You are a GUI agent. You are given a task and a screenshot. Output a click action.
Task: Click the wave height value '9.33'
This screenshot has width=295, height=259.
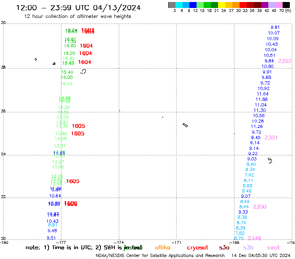coord(243,212)
